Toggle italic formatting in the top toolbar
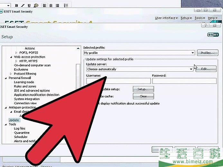Screen dimensions: 223x167 coord(23,5)
